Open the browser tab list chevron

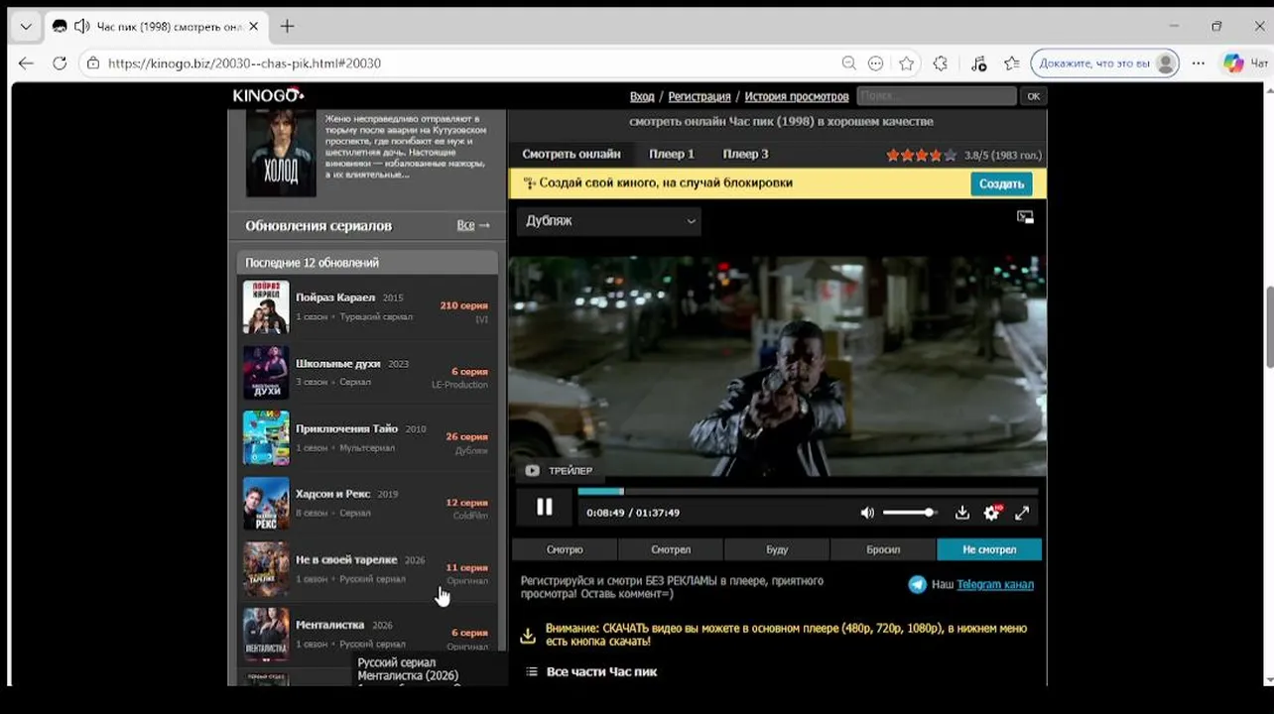click(x=25, y=26)
